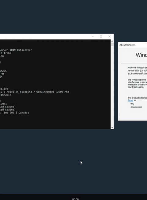This screenshot has height=200, width=147.
Task: Maximize the command prompt window
Action: pos(101,37)
